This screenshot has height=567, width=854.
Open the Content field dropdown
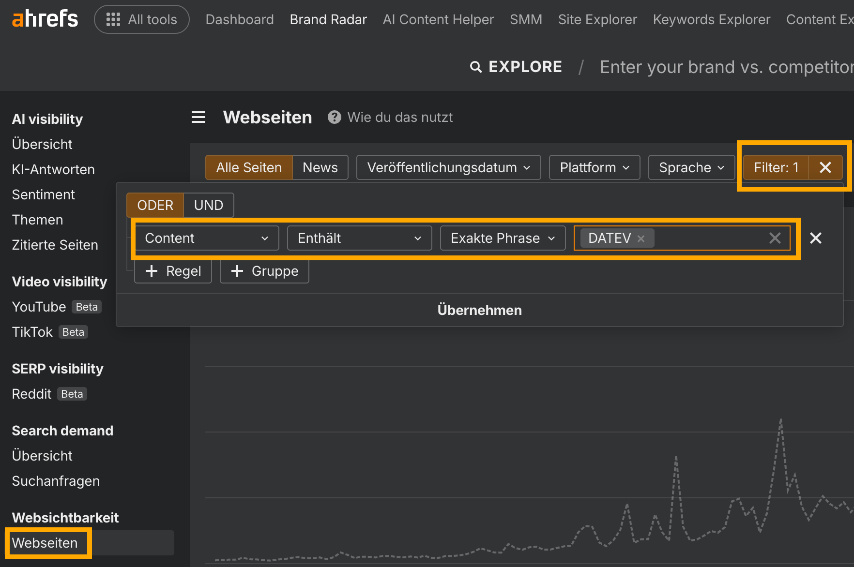pyautogui.click(x=207, y=238)
